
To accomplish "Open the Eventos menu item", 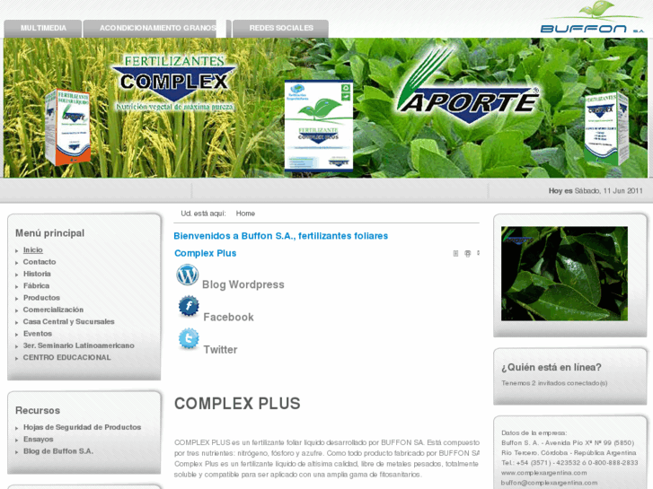I will pos(38,334).
